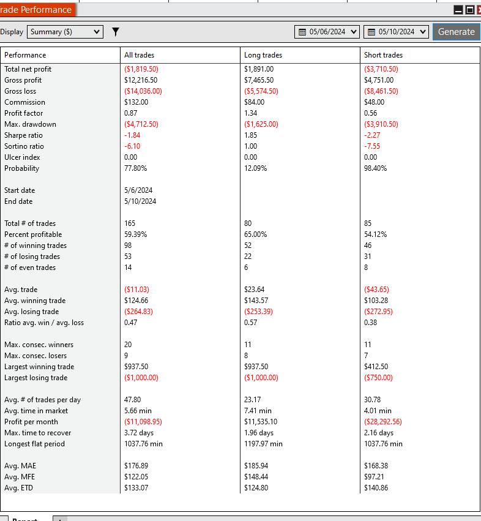The height and width of the screenshot is (521, 481).
Task: Click the Generate button
Action: (x=456, y=32)
